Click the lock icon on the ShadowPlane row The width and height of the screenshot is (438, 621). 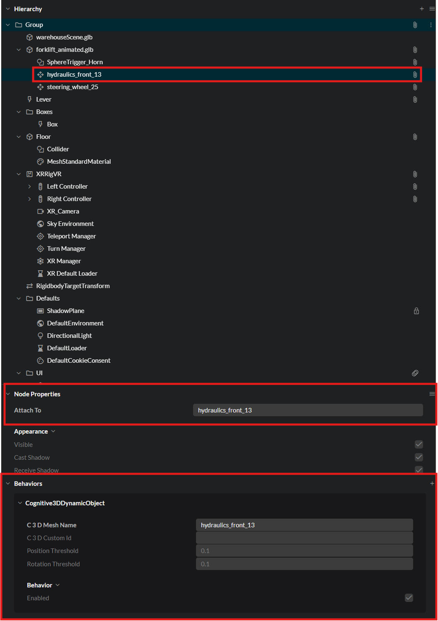click(416, 311)
